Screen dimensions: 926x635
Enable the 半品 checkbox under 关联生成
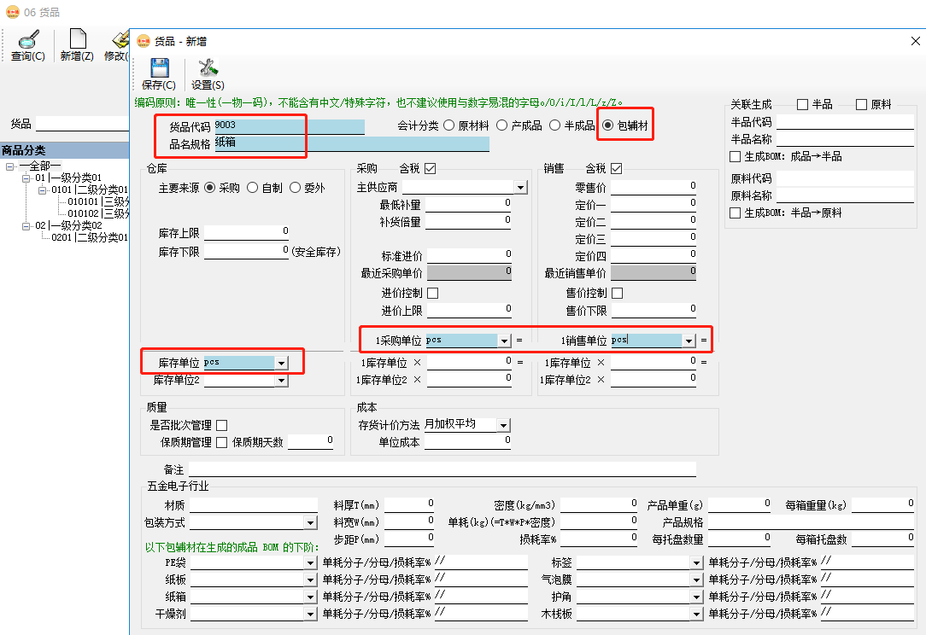tap(803, 103)
